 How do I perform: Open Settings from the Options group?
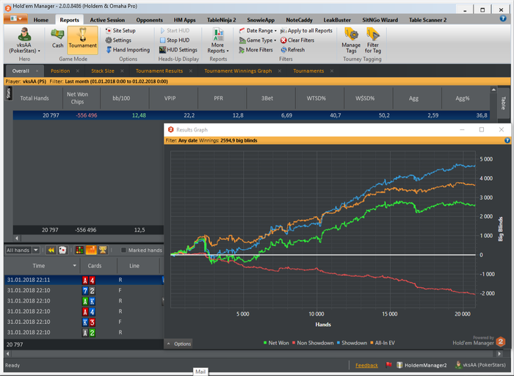[118, 40]
